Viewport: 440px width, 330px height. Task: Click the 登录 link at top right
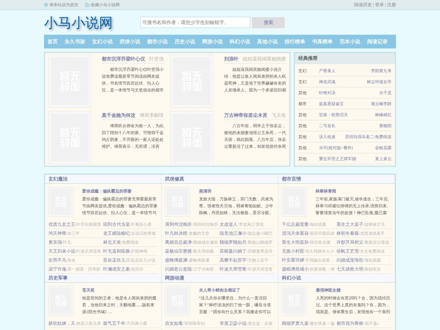coord(379,5)
